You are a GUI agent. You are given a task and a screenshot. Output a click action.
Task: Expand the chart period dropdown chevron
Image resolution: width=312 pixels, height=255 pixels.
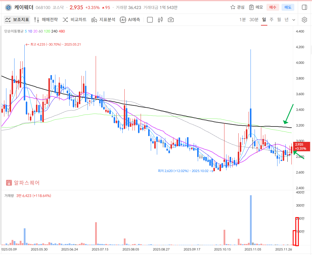[x=294, y=20]
